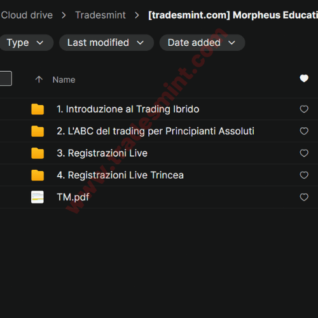Click folder icon for Registrazioni Live Trincea
This screenshot has width=318, height=318.
tap(38, 175)
